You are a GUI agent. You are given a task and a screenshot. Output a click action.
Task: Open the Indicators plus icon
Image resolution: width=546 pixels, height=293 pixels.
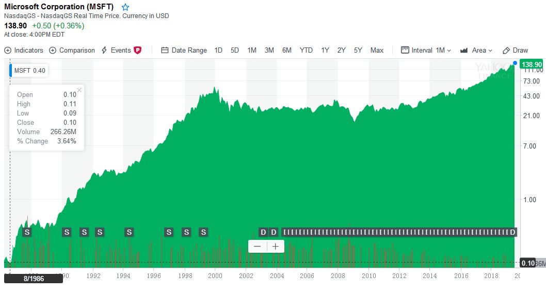tap(8, 51)
